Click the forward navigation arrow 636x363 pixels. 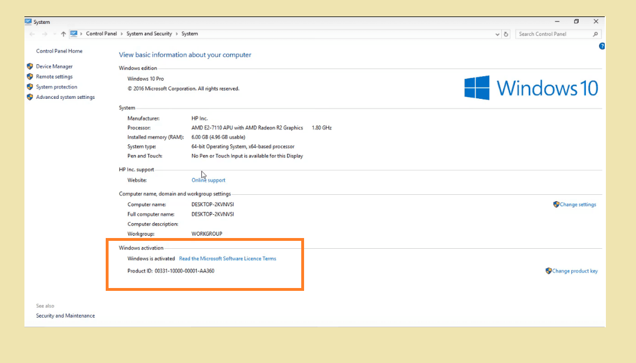click(x=44, y=34)
